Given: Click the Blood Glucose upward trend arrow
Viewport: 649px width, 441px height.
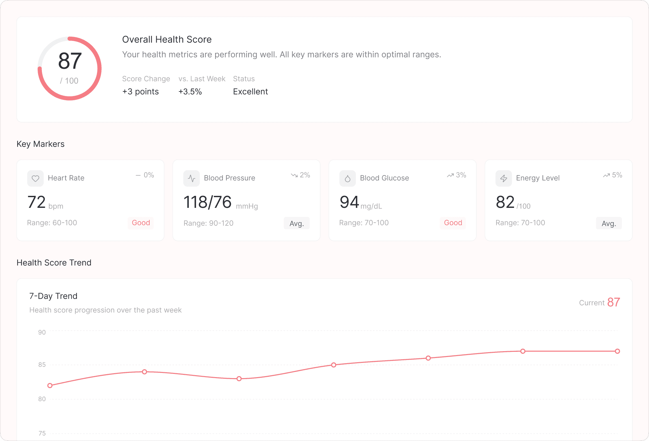Looking at the screenshot, I should point(450,175).
